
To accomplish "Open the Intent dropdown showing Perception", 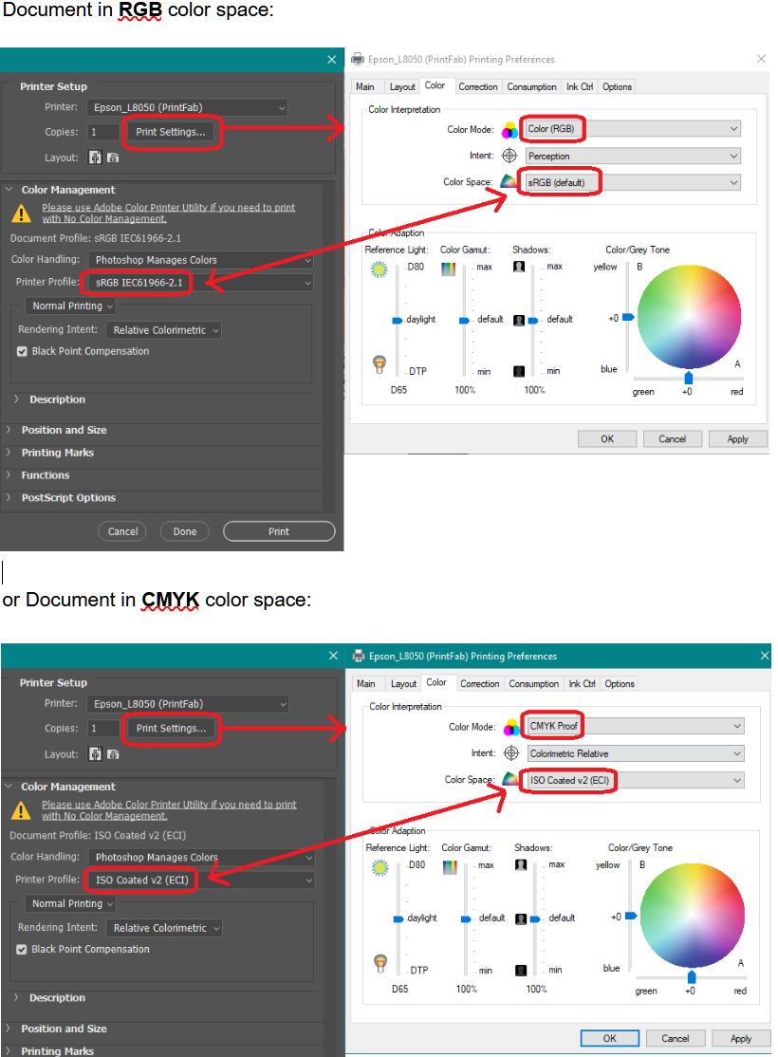I will point(630,155).
